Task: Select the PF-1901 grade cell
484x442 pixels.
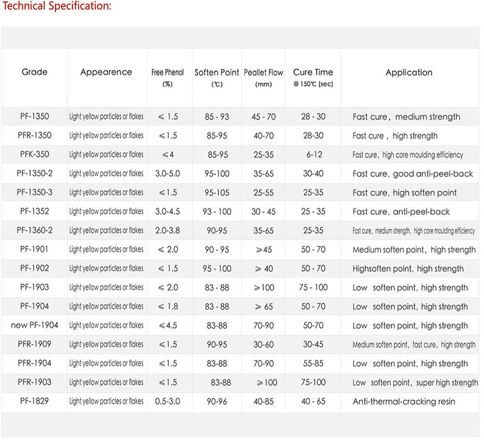Action: [x=34, y=250]
